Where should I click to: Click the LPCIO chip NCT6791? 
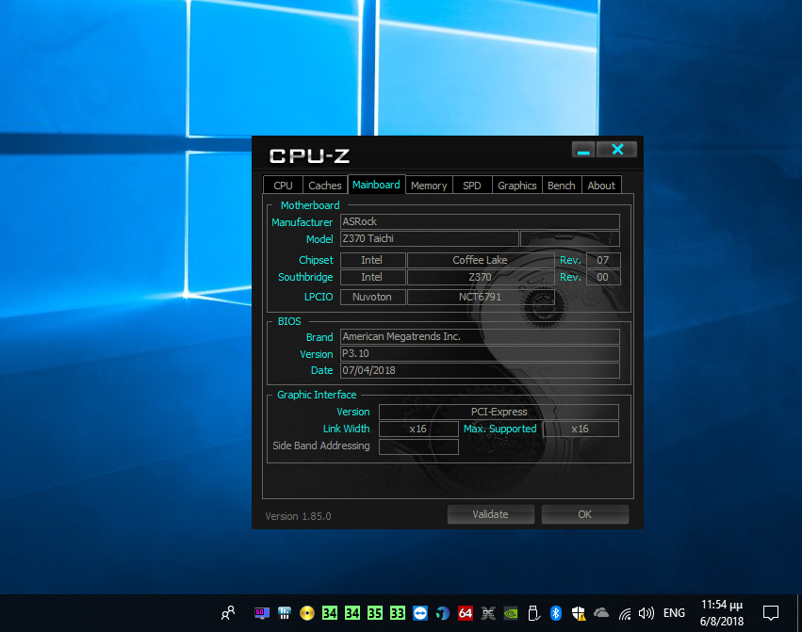point(481,297)
